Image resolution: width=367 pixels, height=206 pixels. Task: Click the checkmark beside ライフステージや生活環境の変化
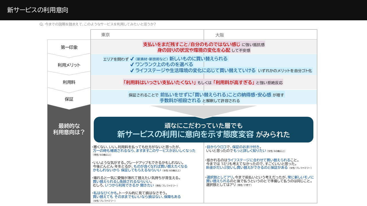[x=132, y=70]
